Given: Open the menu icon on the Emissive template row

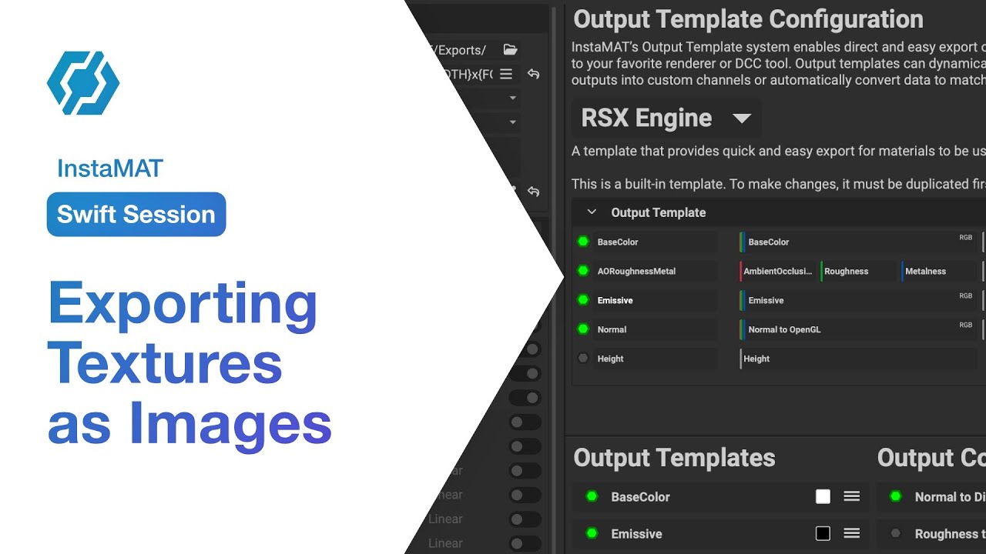Looking at the screenshot, I should (x=851, y=534).
